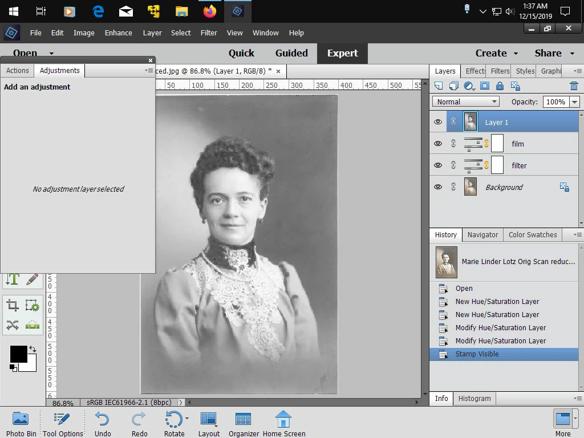Image resolution: width=584 pixels, height=438 pixels.
Task: Add a layer mask icon
Action: click(x=485, y=86)
